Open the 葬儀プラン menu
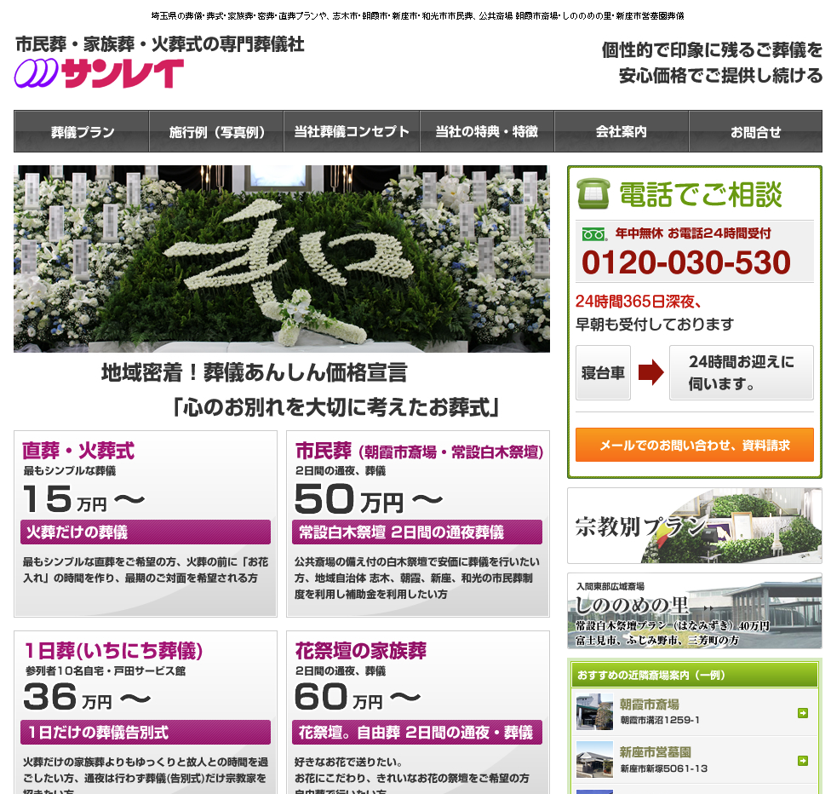The height and width of the screenshot is (794, 831). [x=82, y=132]
